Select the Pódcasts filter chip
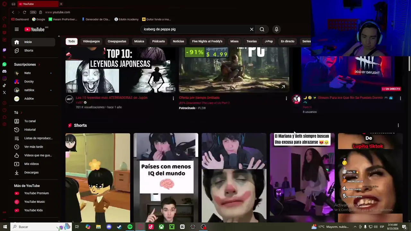This screenshot has height=231, width=411. [x=158, y=41]
